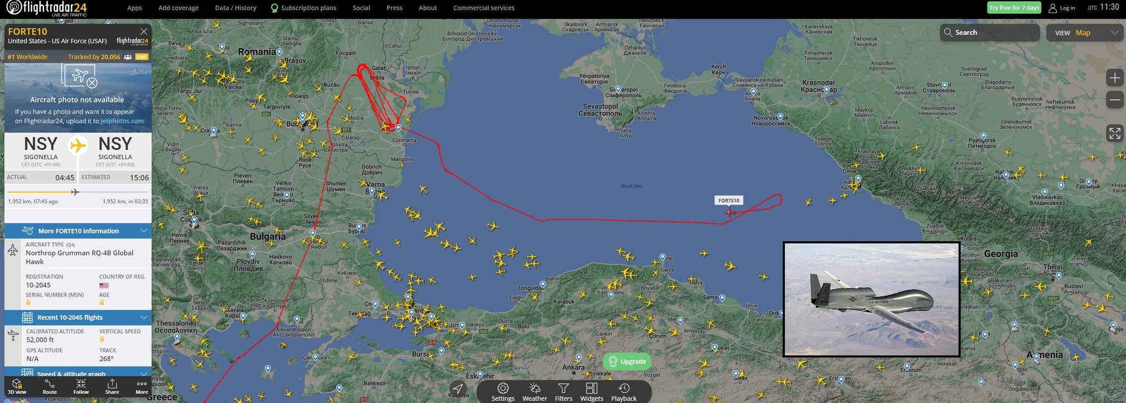Click the Tracked by 20,056 LIVE badge

click(x=108, y=57)
